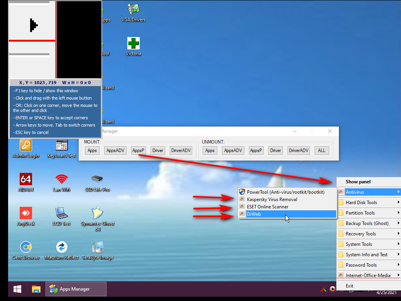The image size is (401, 301).
Task: Click the Apps Manager taskbar button
Action: coord(76,289)
